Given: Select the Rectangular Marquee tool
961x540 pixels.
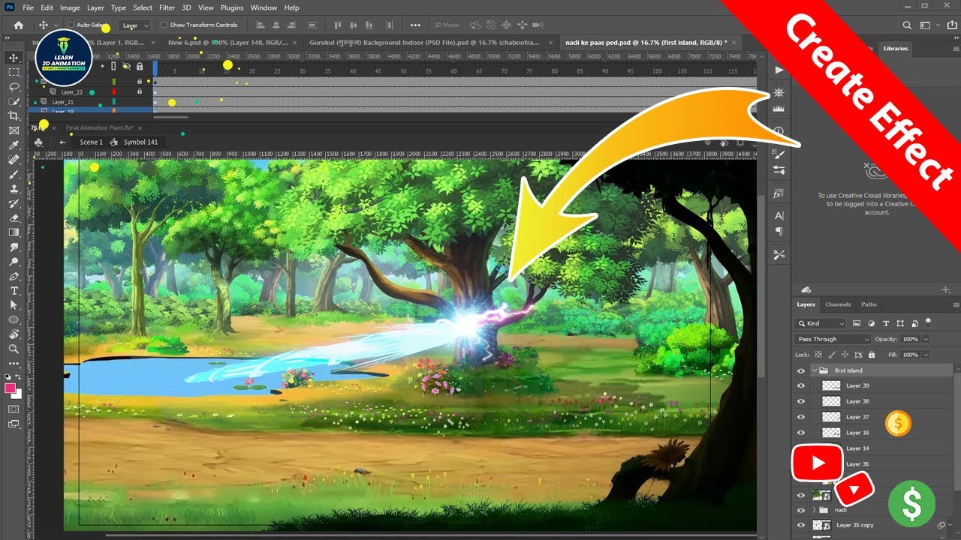Looking at the screenshot, I should [x=14, y=72].
